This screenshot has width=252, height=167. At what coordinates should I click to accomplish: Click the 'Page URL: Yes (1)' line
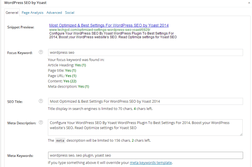62,75
